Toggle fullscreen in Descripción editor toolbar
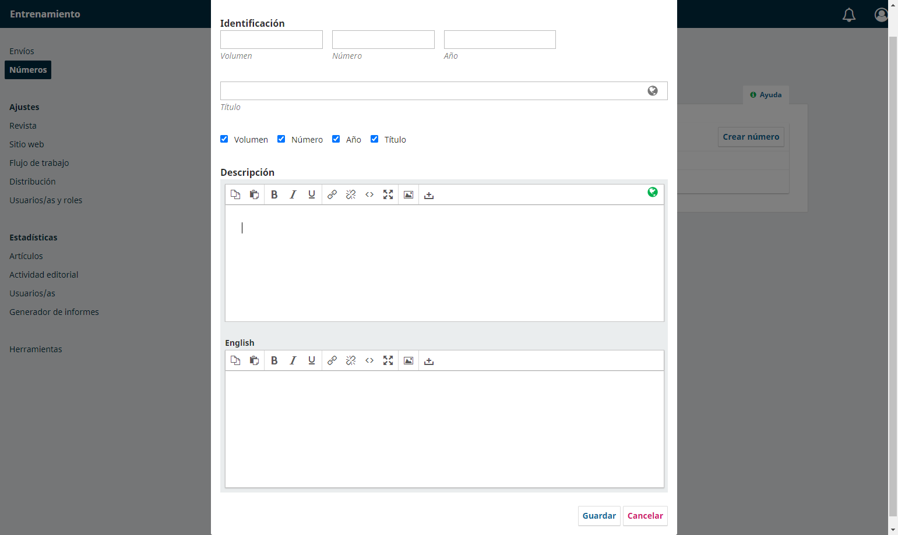Viewport: 898px width, 535px height. tap(388, 194)
